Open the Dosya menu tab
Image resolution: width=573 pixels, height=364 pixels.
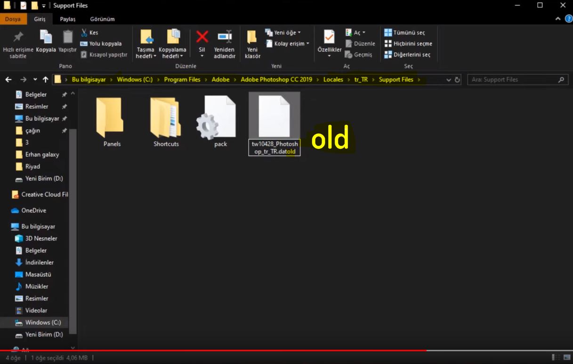coord(13,19)
